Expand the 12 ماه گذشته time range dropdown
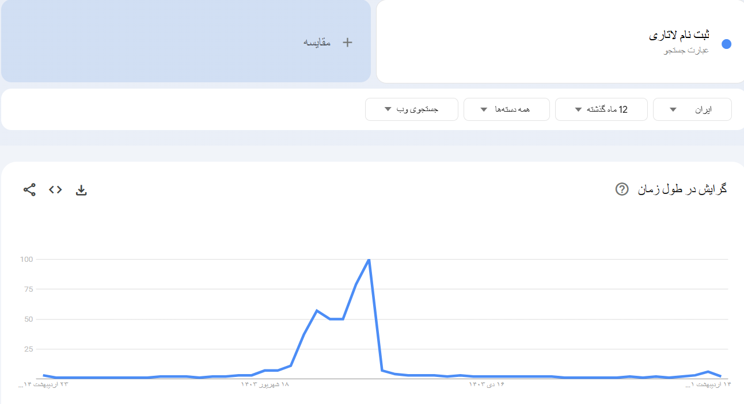This screenshot has height=404, width=744. point(601,109)
